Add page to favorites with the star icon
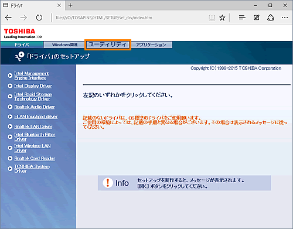This screenshot has width=293, height=229. click(x=222, y=18)
